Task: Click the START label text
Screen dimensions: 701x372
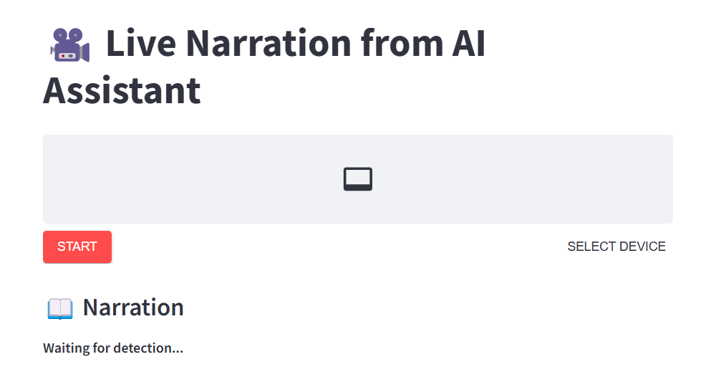Action: [77, 247]
